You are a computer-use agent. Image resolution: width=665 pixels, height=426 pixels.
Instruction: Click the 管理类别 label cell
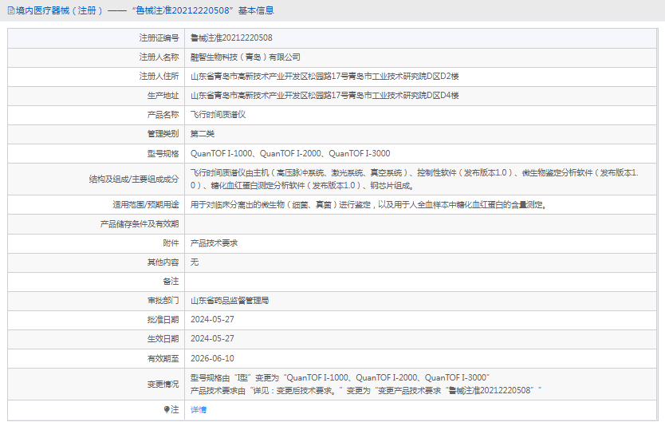tap(96, 134)
